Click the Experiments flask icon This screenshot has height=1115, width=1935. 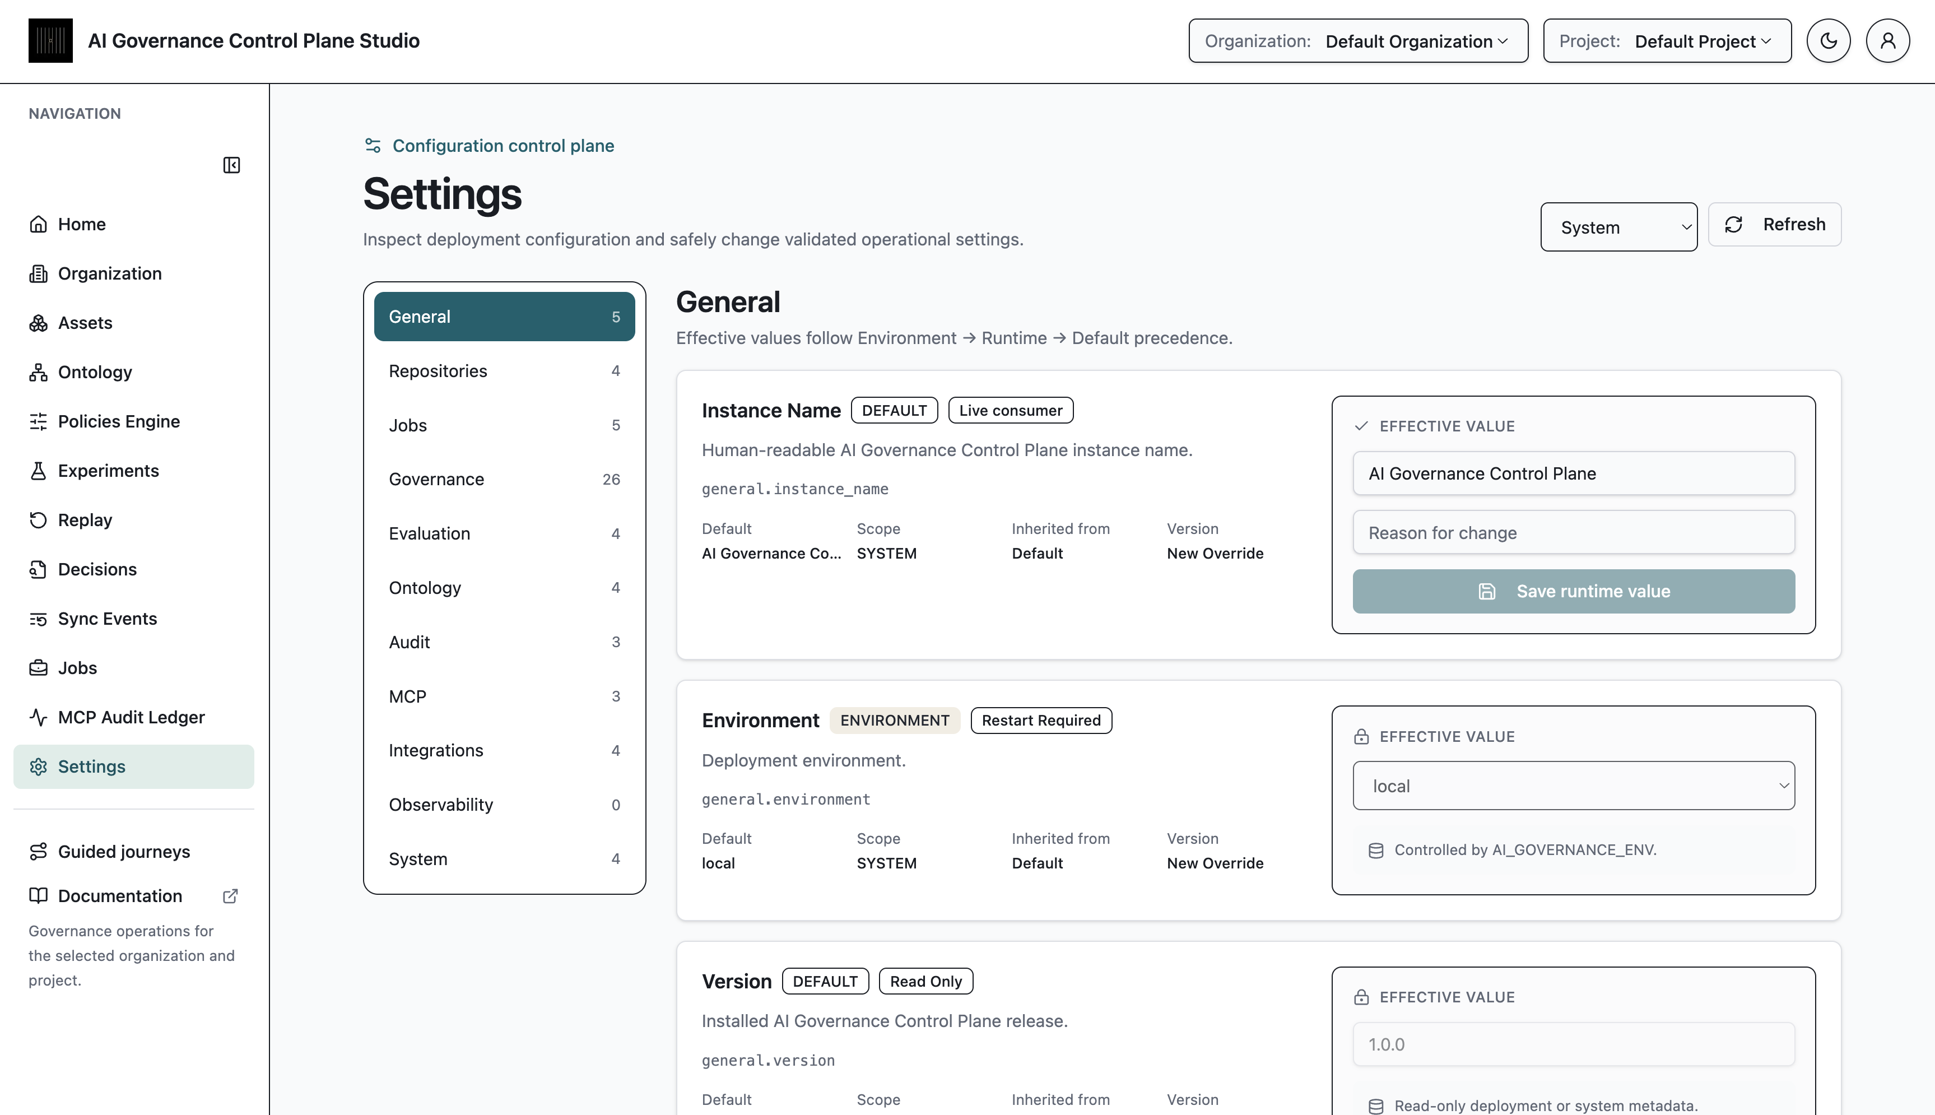pyautogui.click(x=38, y=471)
